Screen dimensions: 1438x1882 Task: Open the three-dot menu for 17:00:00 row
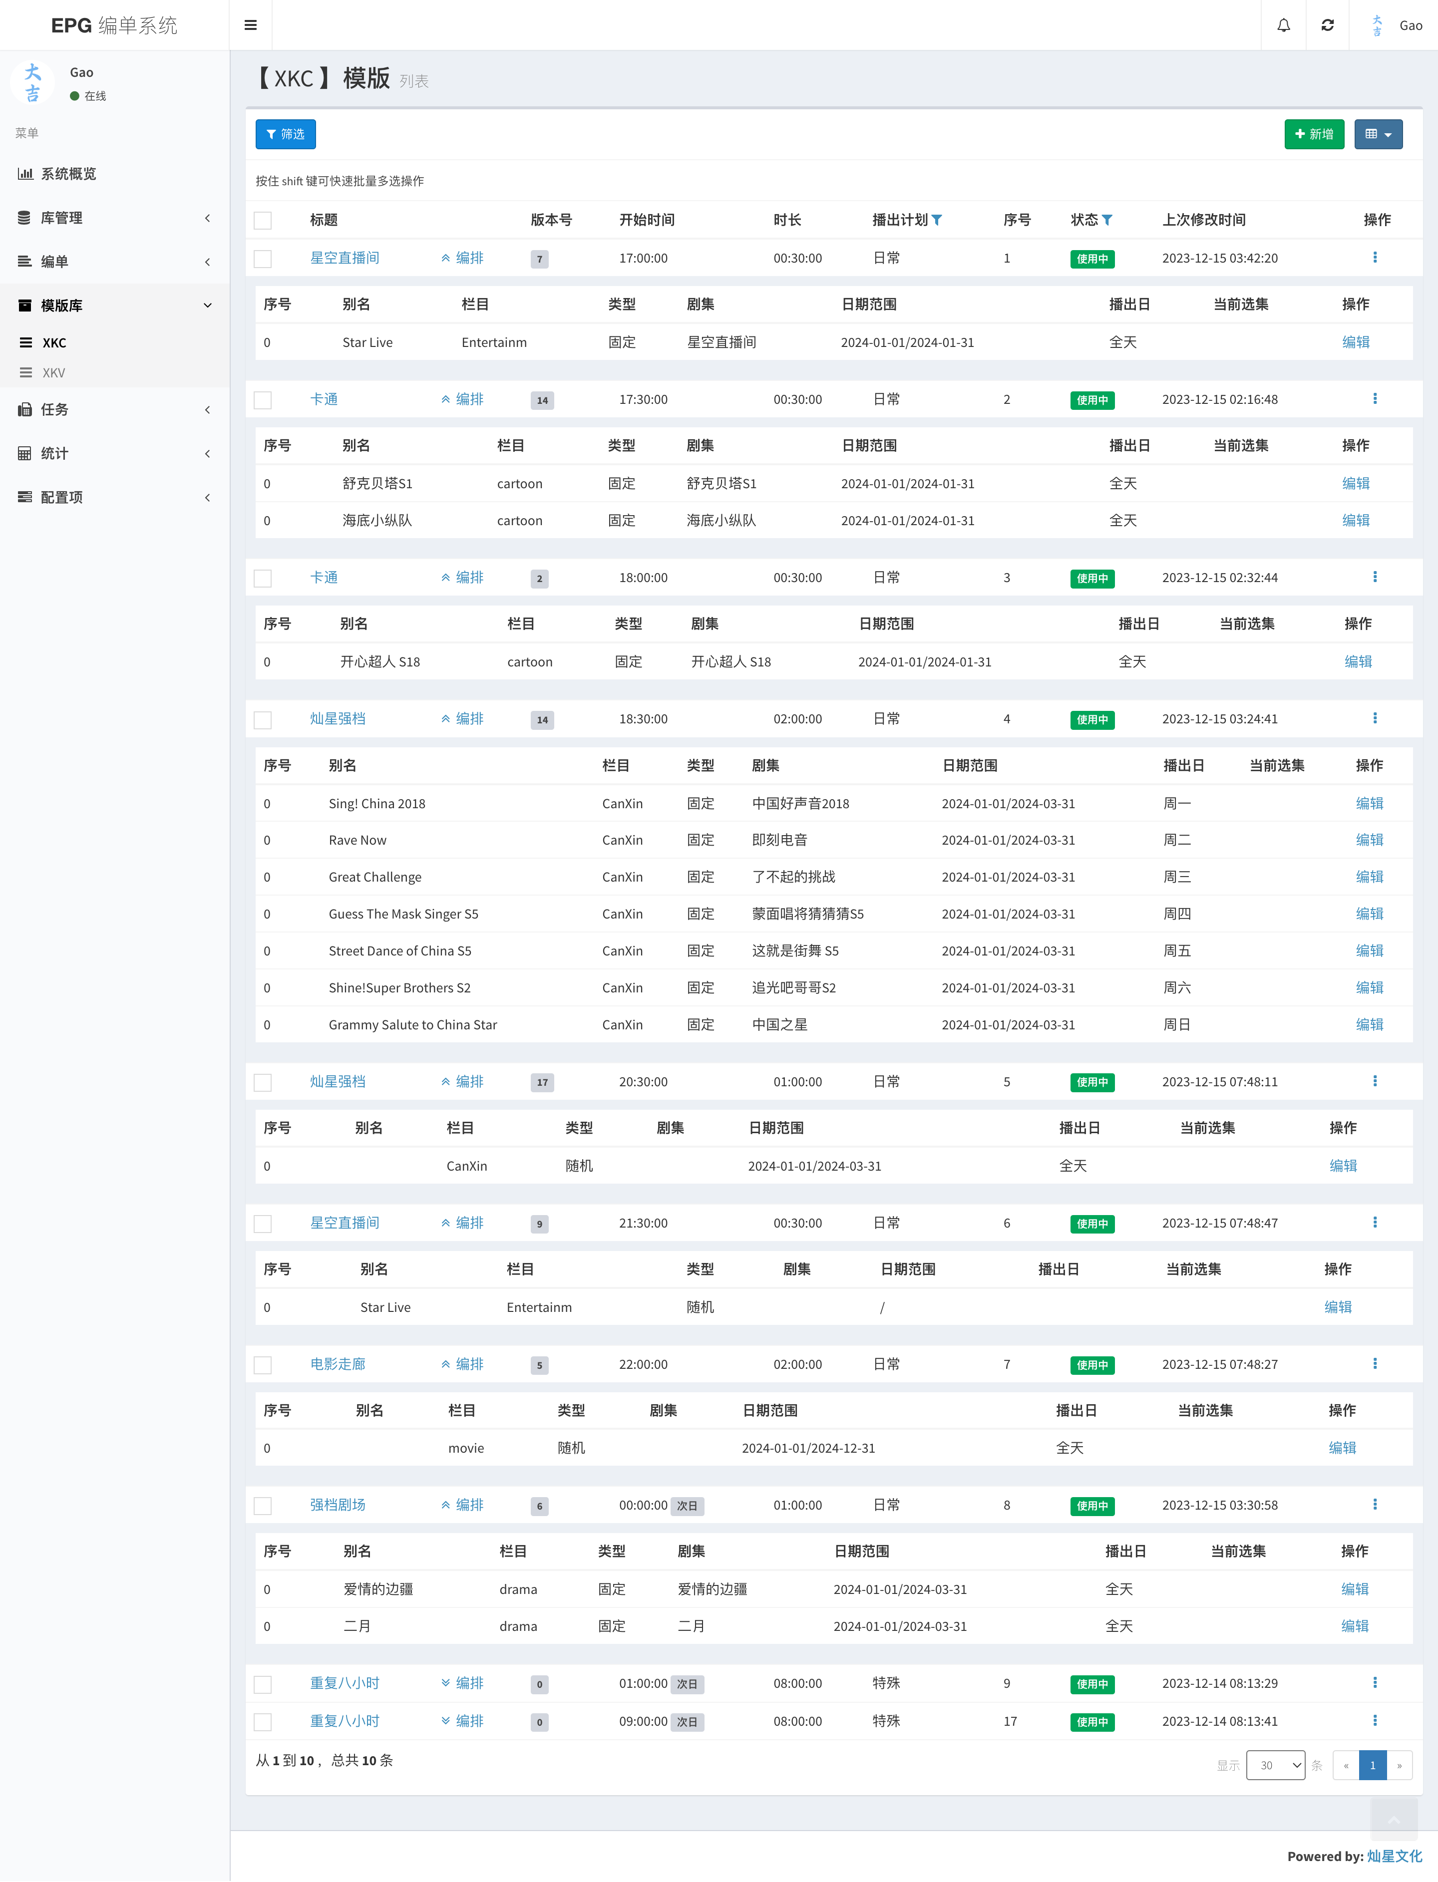[x=1375, y=258]
